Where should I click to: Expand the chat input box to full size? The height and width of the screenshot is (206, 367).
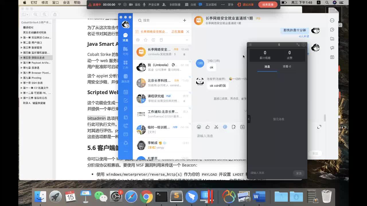(319, 127)
